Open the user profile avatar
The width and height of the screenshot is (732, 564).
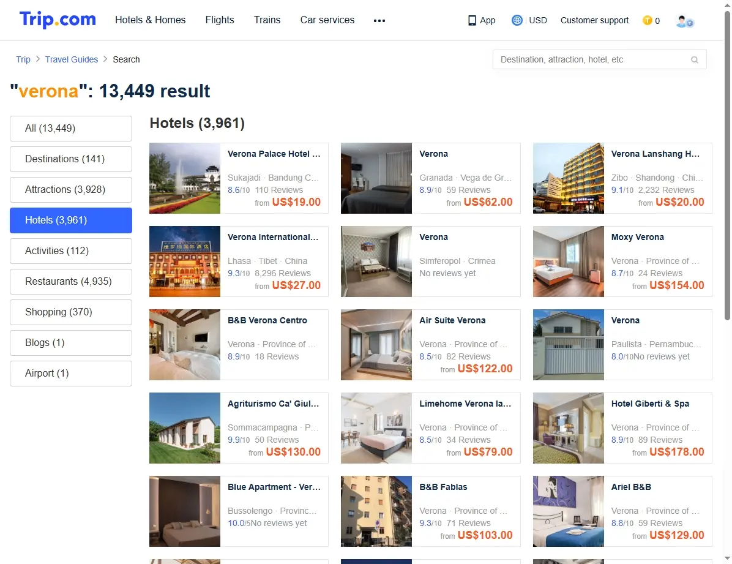click(x=684, y=21)
